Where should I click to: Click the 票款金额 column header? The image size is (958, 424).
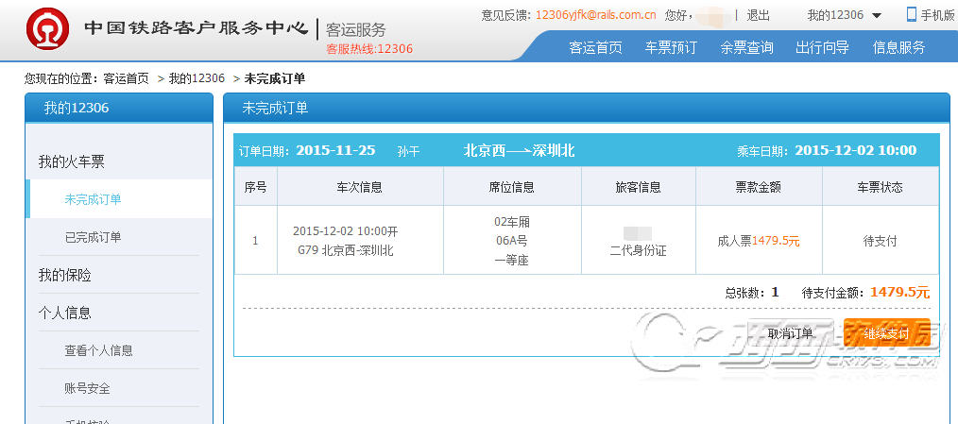click(759, 187)
